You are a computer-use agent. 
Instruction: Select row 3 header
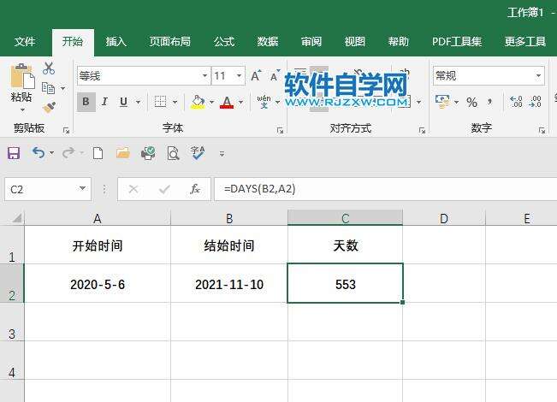click(x=12, y=322)
